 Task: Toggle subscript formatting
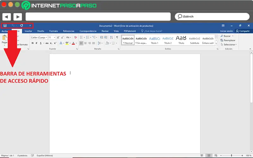(51, 43)
